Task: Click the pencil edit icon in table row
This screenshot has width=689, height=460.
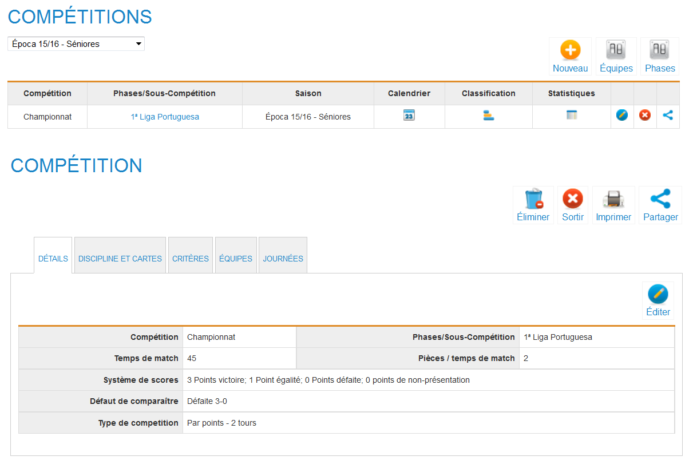Action: (622, 116)
